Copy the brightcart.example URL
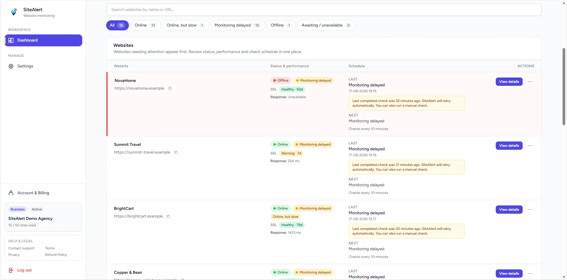The width and height of the screenshot is (567, 280). pos(168,216)
